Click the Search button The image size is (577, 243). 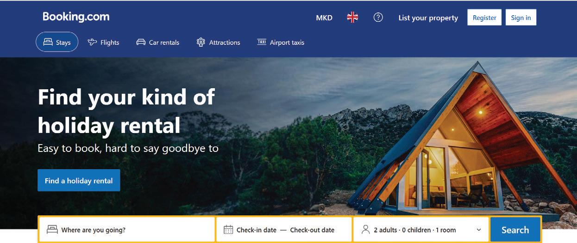515,230
